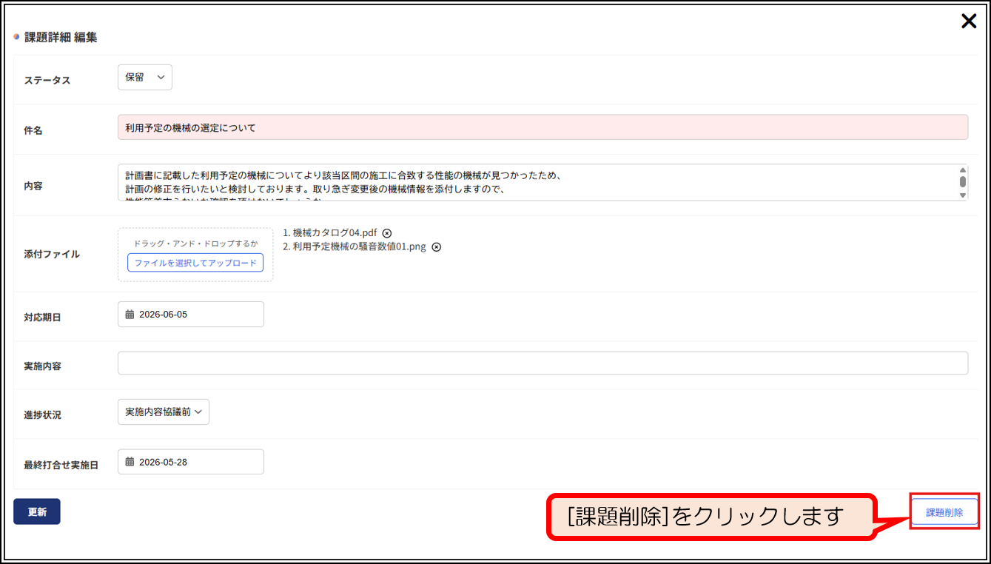Click the 対応期日 date field 2026-06-05
This screenshot has height=564, width=991.
click(191, 314)
